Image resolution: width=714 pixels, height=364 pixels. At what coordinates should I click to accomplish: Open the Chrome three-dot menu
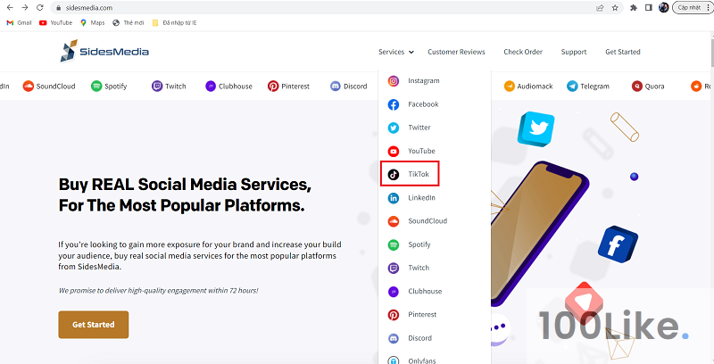[x=707, y=8]
